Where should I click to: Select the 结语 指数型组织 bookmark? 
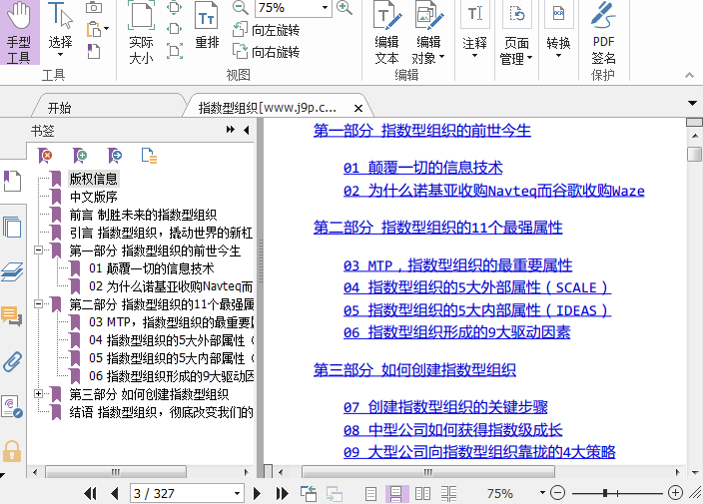[x=161, y=412]
